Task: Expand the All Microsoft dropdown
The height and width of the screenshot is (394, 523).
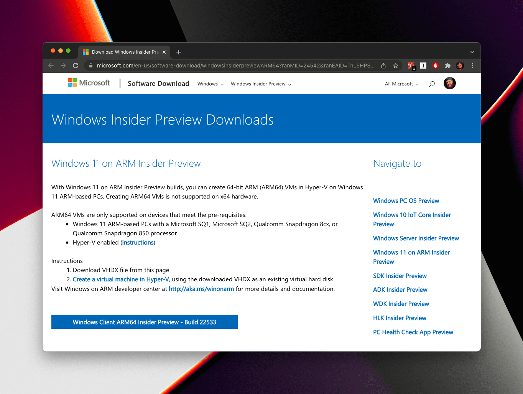Action: pos(401,84)
